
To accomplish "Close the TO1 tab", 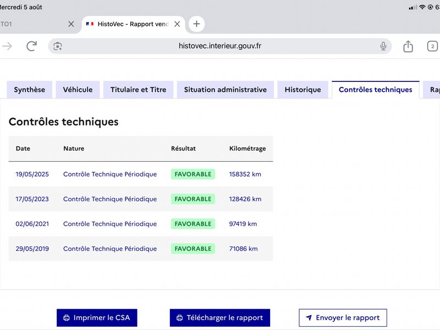I will [x=71, y=24].
